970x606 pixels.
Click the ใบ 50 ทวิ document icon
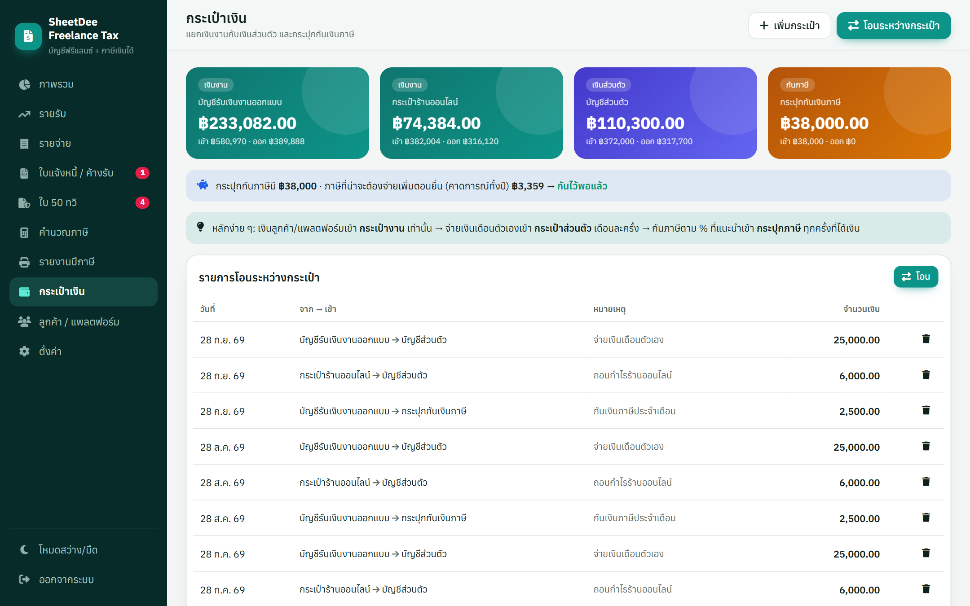pos(24,203)
